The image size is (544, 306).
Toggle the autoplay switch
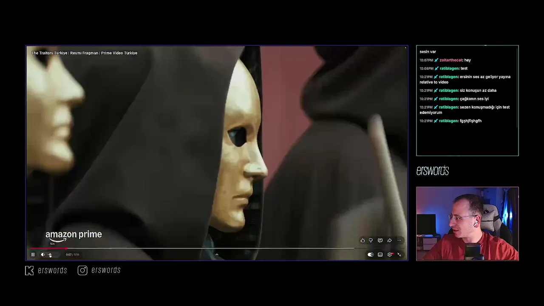tap(371, 255)
